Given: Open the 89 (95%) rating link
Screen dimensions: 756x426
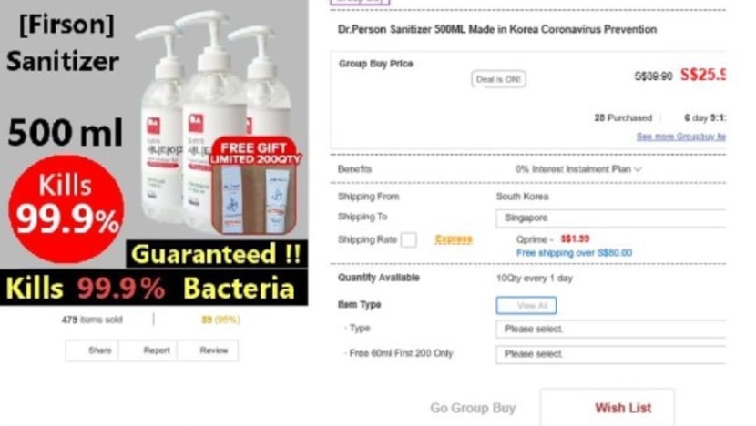Looking at the screenshot, I should click(220, 319).
